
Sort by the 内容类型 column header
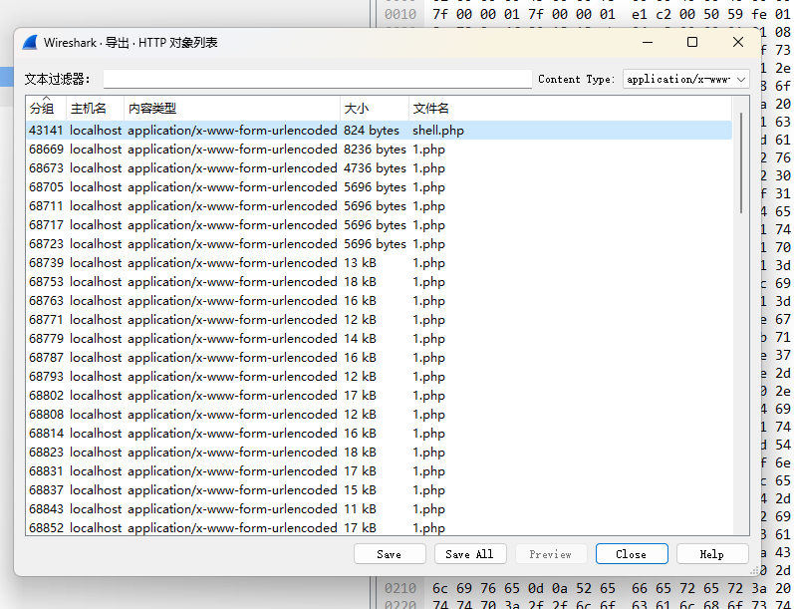click(x=232, y=108)
